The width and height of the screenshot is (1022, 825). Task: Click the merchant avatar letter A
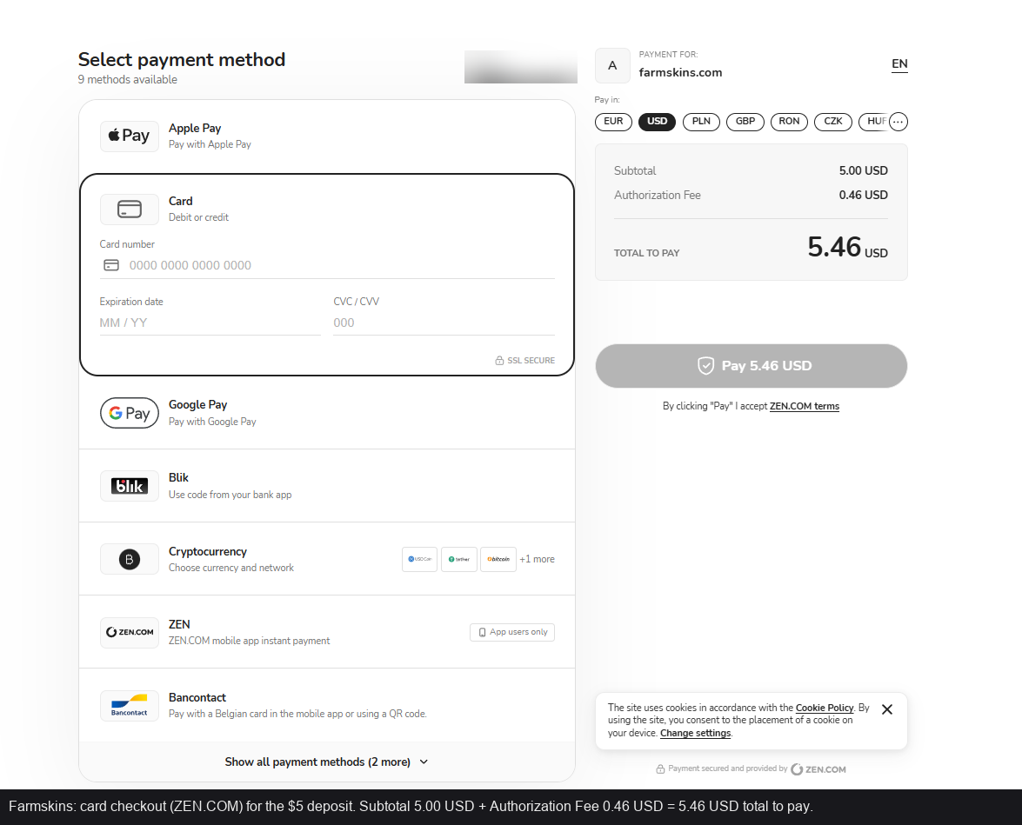point(612,65)
